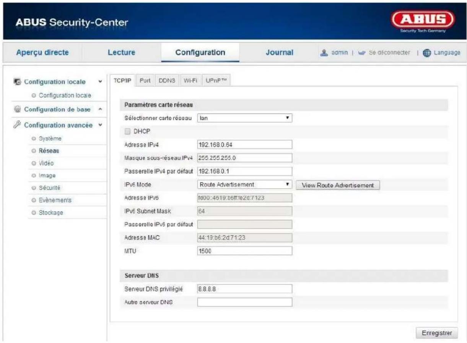Click the Adresse IPv6 field

click(x=244, y=197)
